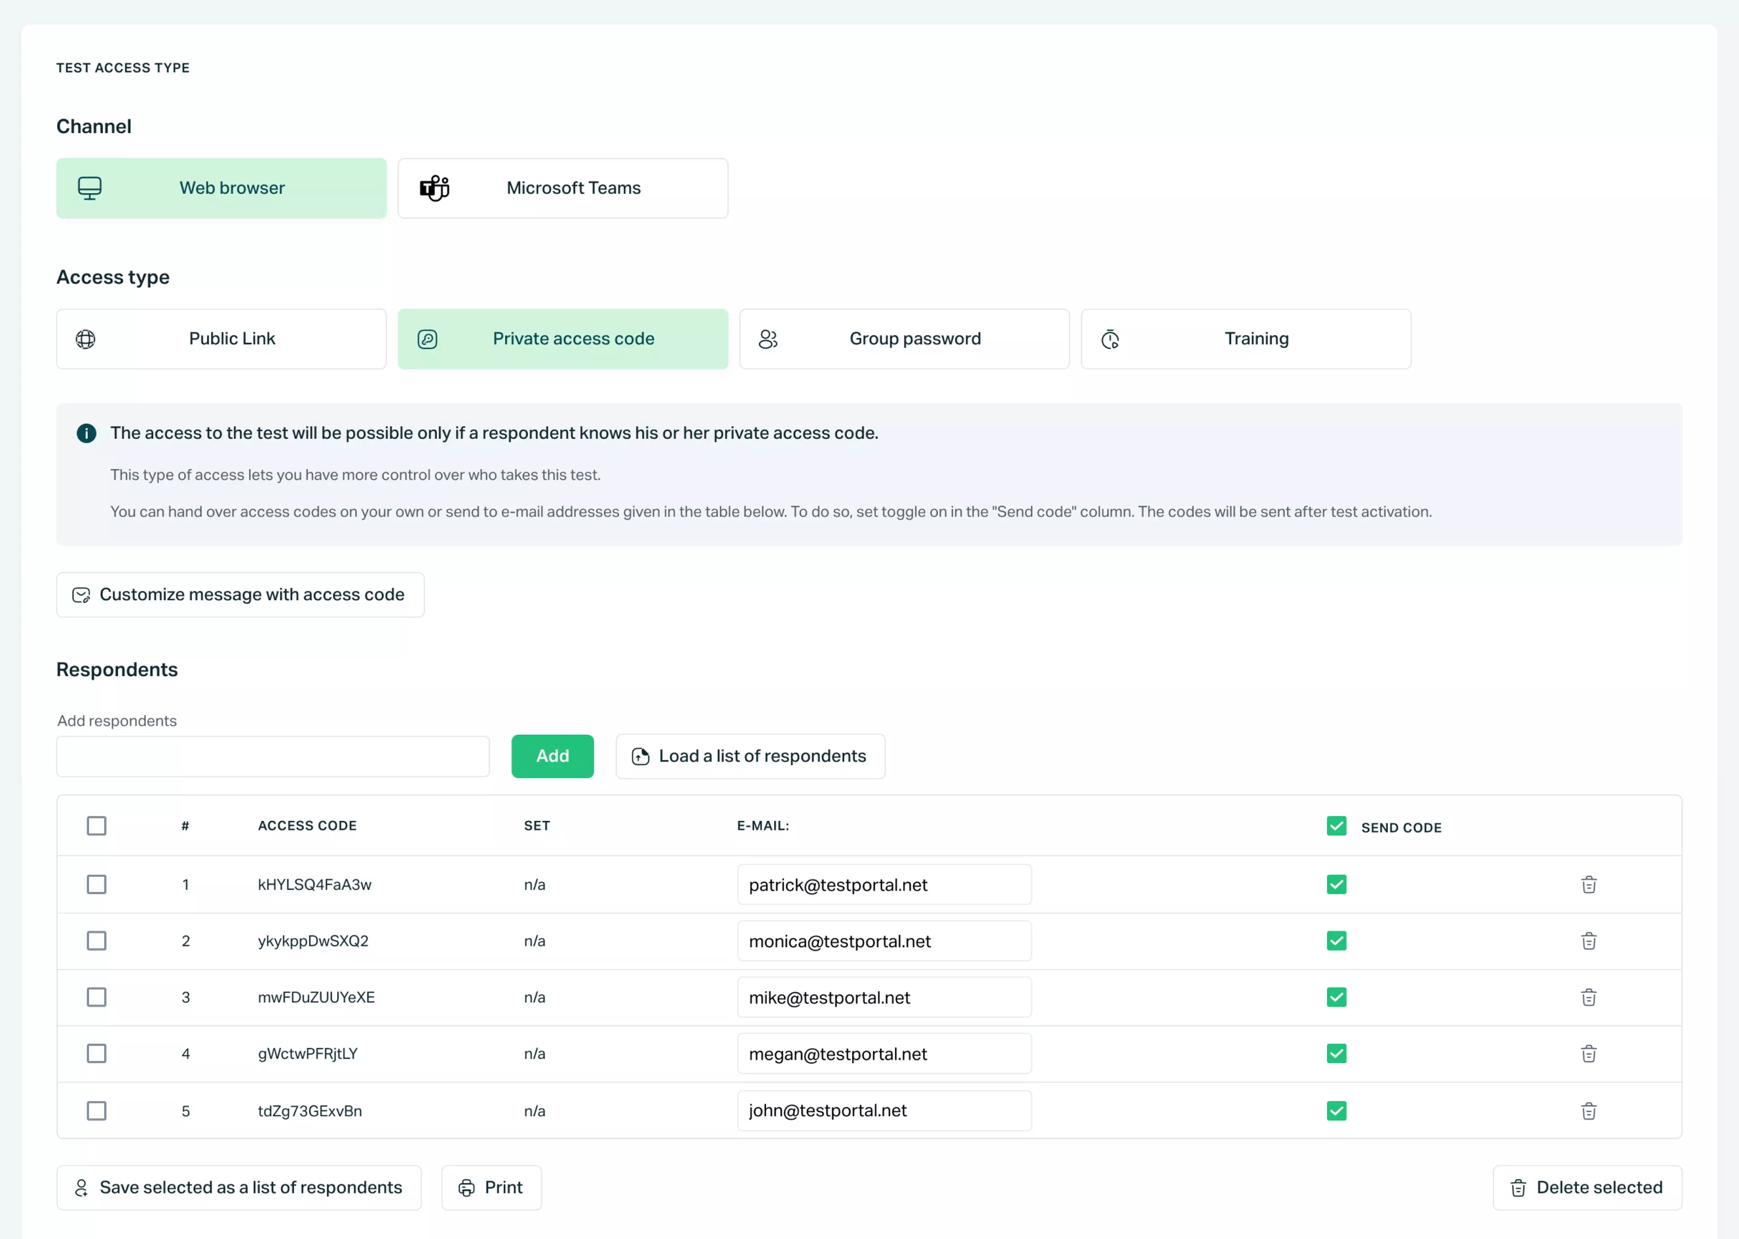Screen dimensions: 1739x1239
Task: Click the Microsoft Teams logo icon
Action: click(434, 188)
